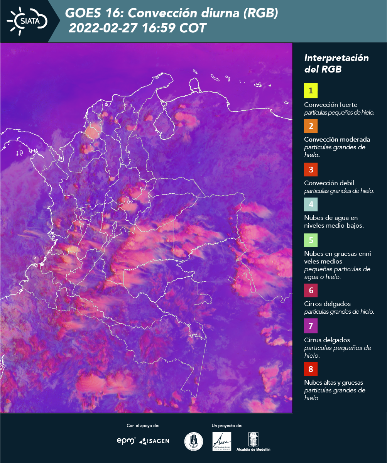Click the 'Un proyecto de:' caption

point(227,426)
